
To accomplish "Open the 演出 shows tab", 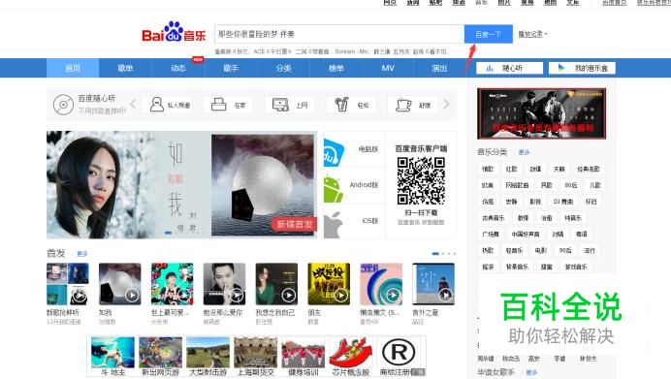I will [439, 68].
